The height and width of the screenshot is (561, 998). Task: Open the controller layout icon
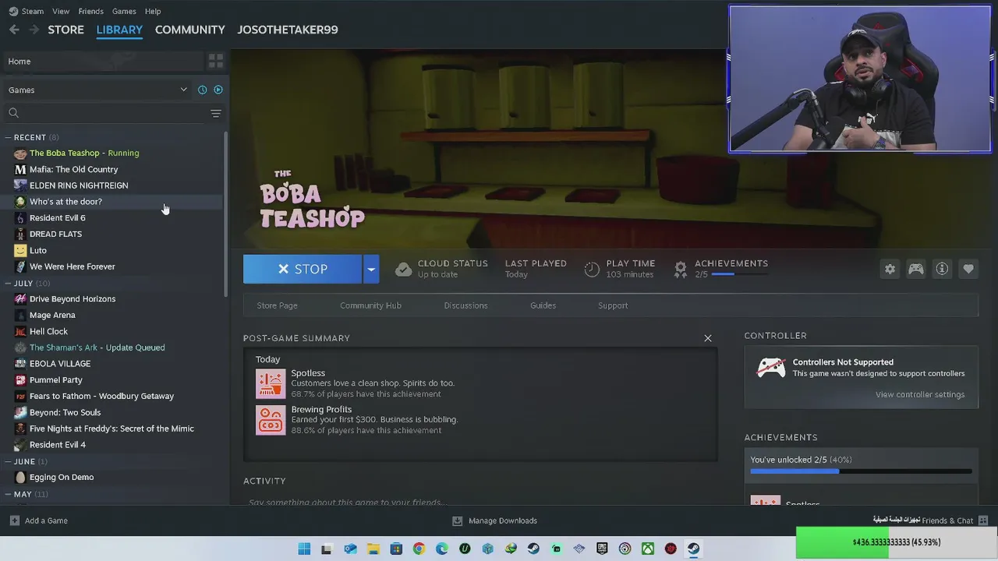coord(916,269)
